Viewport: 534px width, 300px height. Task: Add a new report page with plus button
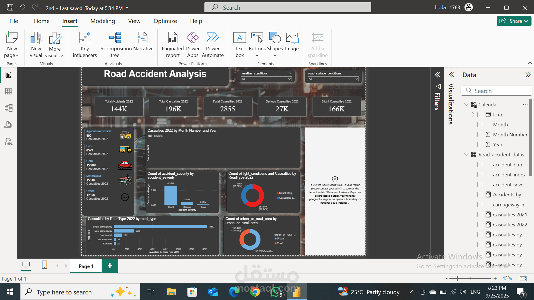pos(110,266)
